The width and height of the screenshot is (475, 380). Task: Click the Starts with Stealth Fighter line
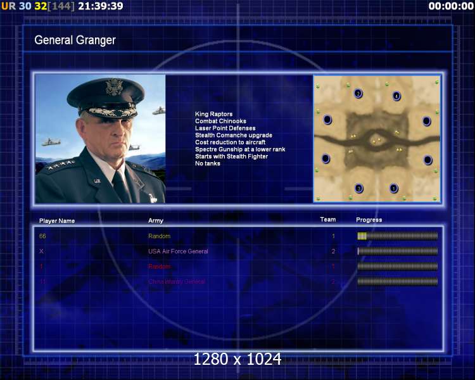(x=231, y=156)
